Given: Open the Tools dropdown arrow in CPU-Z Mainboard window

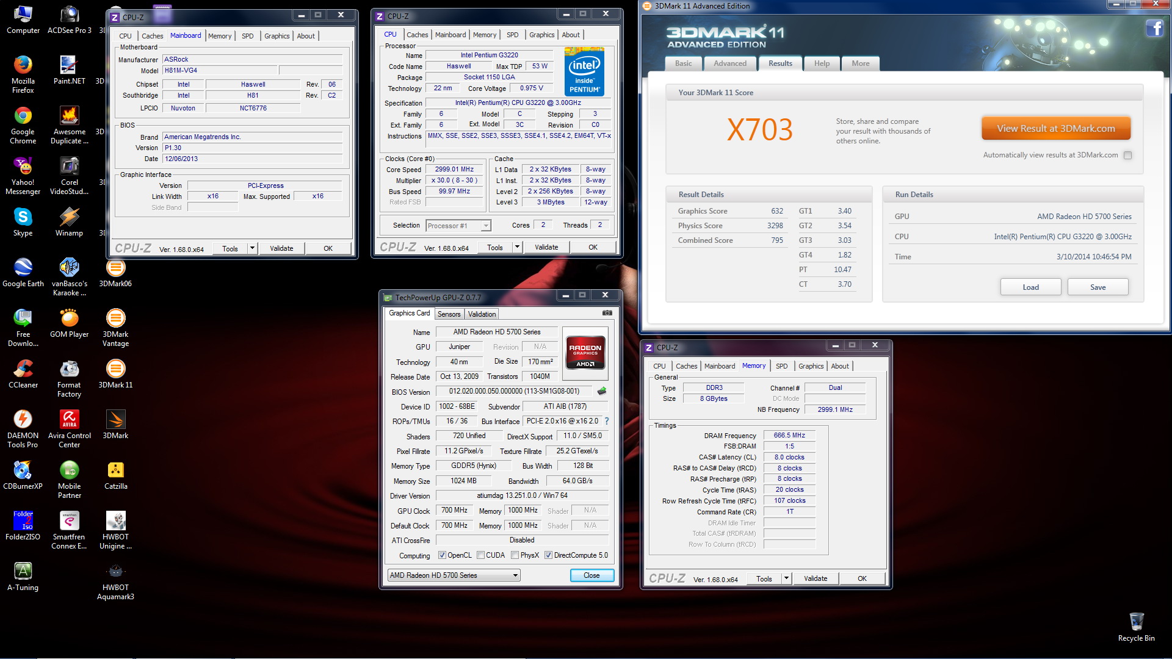Looking at the screenshot, I should point(252,248).
